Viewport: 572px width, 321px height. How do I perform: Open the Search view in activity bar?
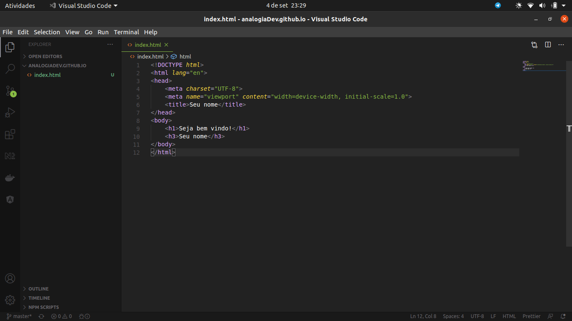[x=10, y=69]
